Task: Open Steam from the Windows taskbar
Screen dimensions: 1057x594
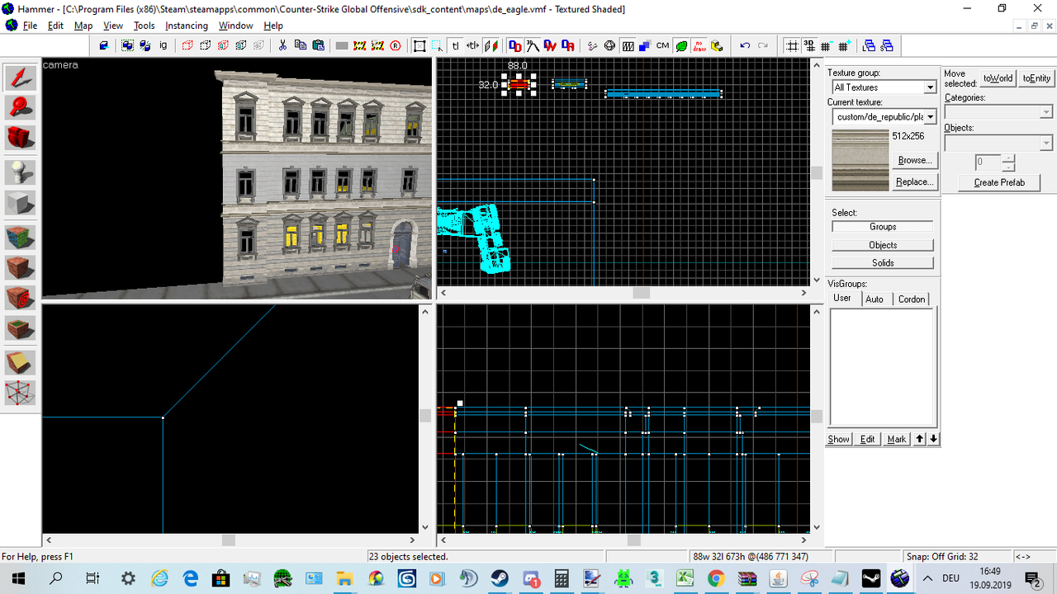Action: point(499,578)
